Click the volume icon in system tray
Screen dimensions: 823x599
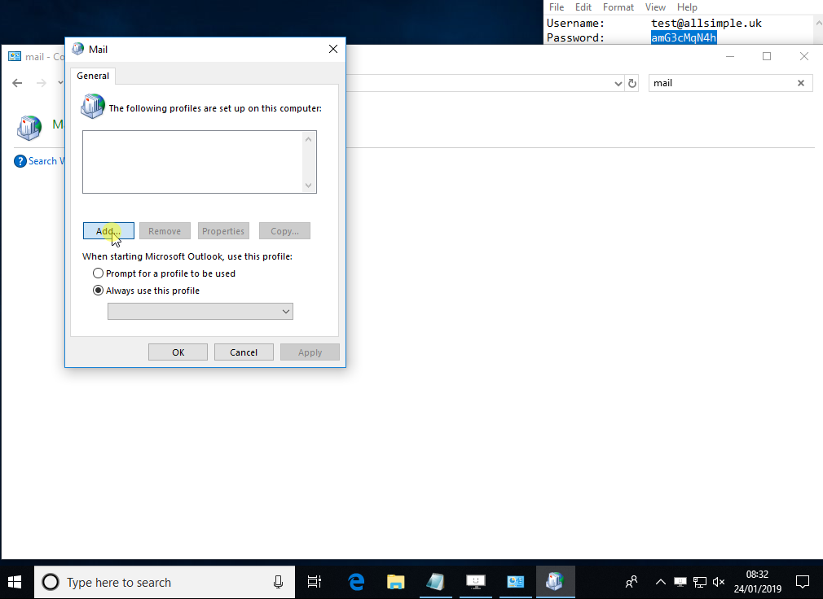(x=719, y=582)
